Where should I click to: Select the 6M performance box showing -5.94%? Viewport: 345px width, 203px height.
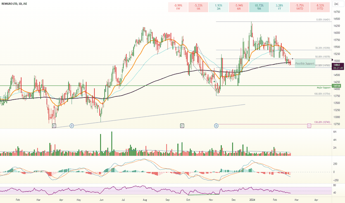tap(239, 7)
